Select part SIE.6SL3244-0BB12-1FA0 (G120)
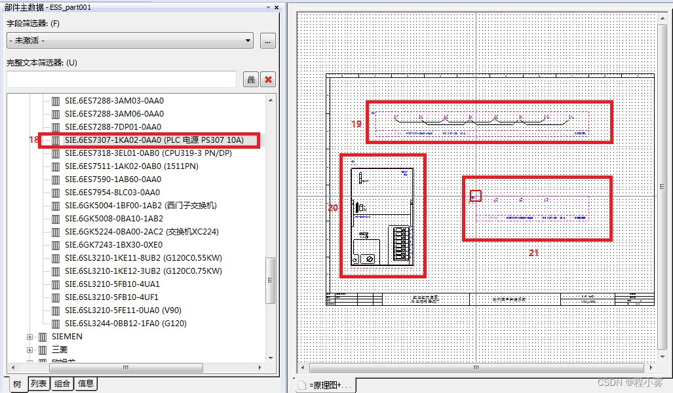Screen dimensions: 673x393 click(x=125, y=323)
